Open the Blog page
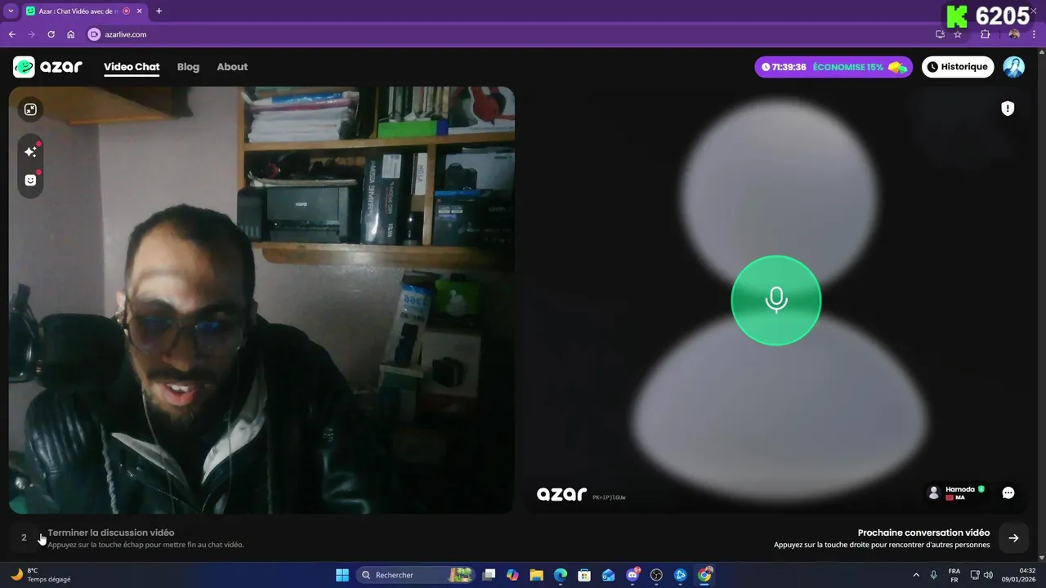The height and width of the screenshot is (588, 1046). [188, 67]
